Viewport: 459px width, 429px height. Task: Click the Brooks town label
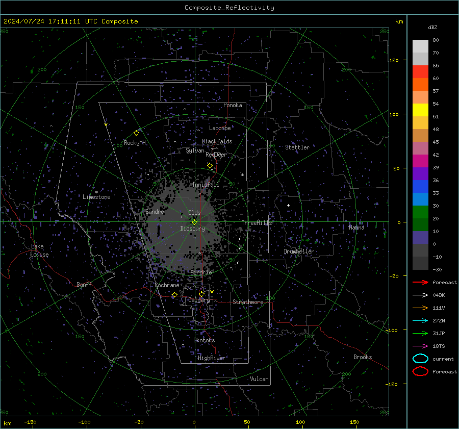(363, 357)
